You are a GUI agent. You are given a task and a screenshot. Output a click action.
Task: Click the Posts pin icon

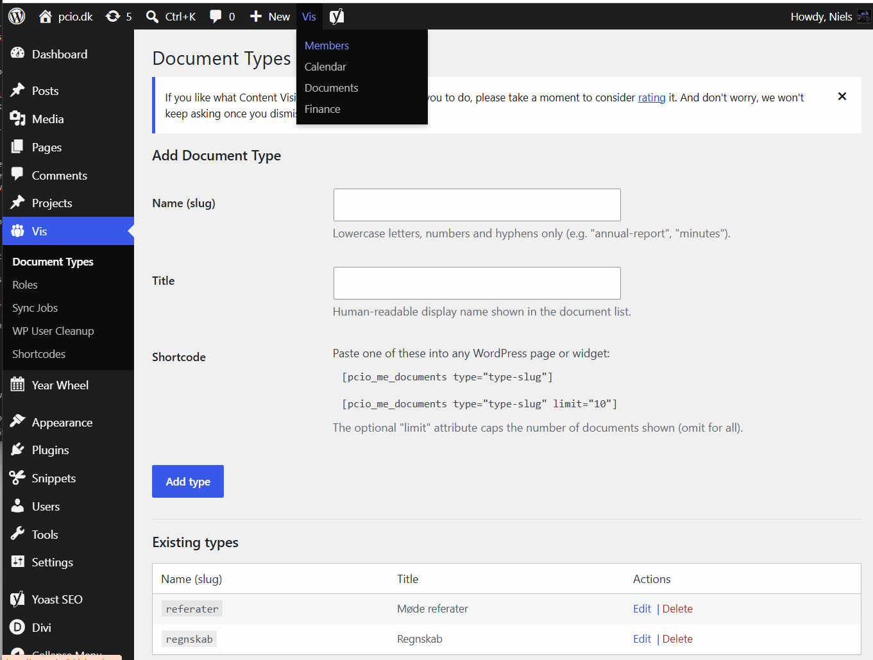tap(17, 90)
